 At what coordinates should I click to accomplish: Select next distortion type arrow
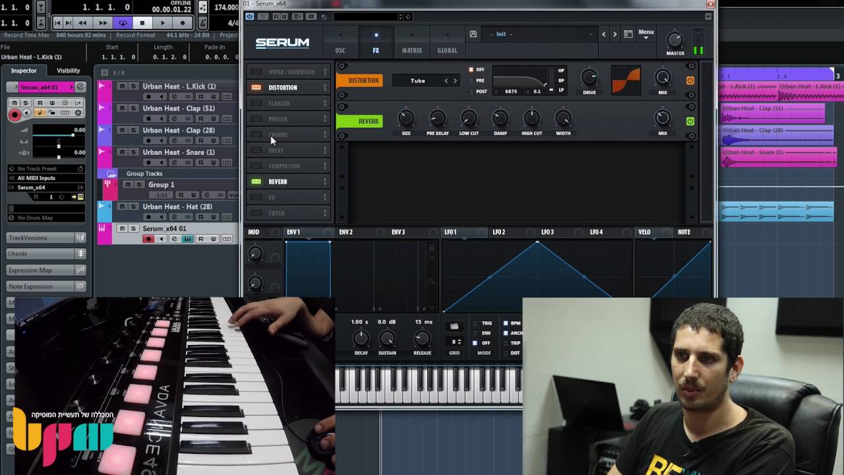pyautogui.click(x=454, y=80)
